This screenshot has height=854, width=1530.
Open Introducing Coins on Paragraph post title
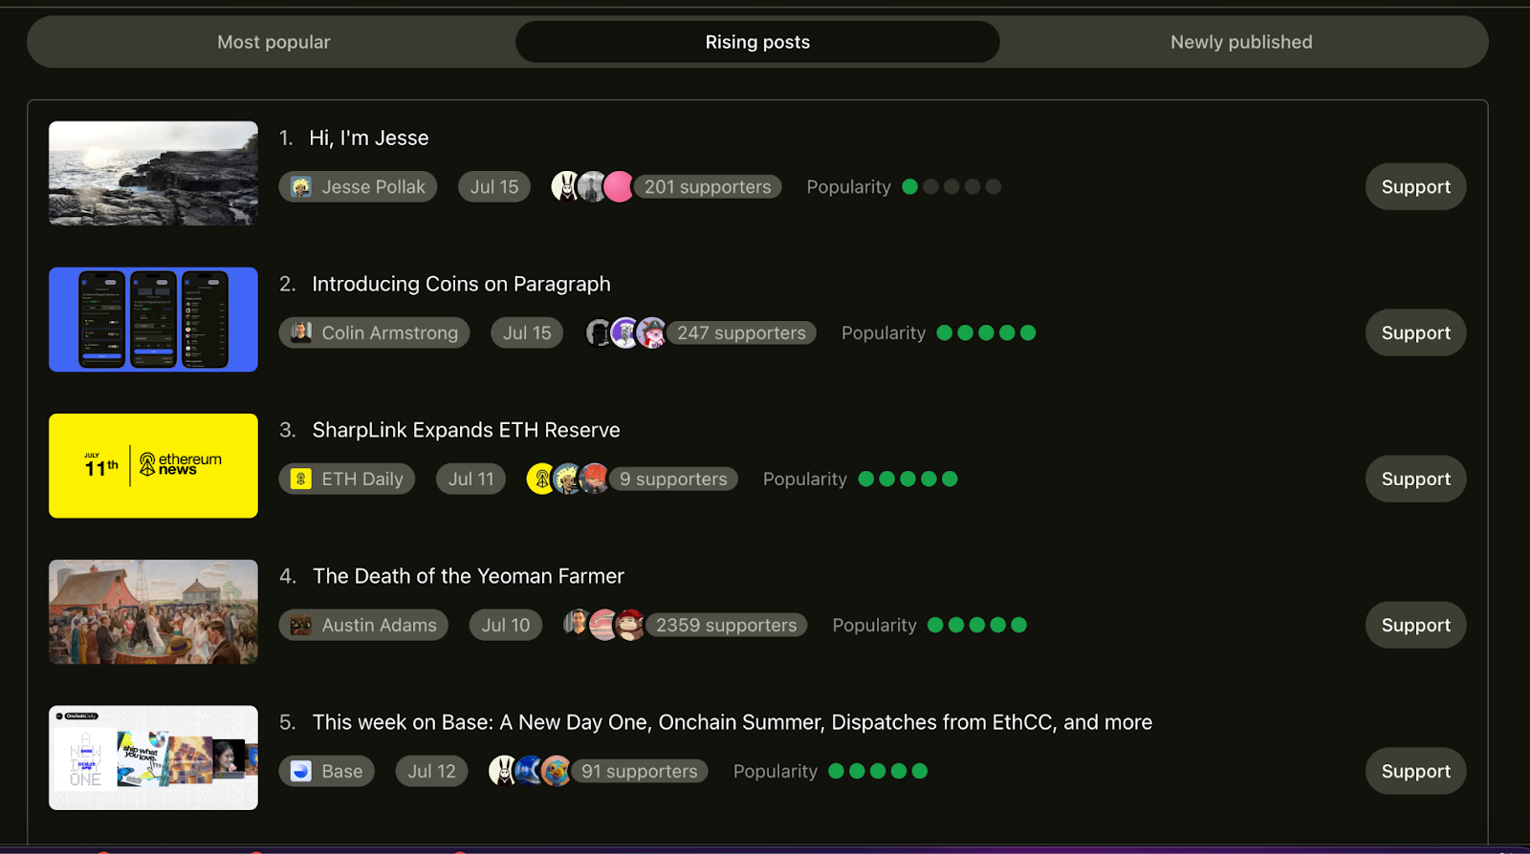click(x=461, y=284)
